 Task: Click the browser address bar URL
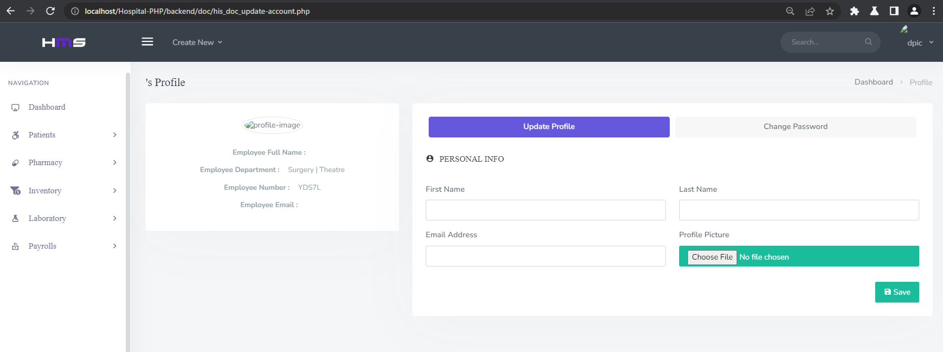click(x=197, y=11)
